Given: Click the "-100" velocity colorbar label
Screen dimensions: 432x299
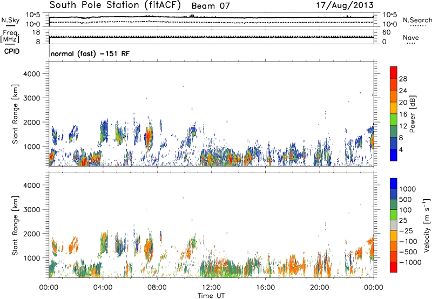Looking at the screenshot, I should [x=408, y=241].
